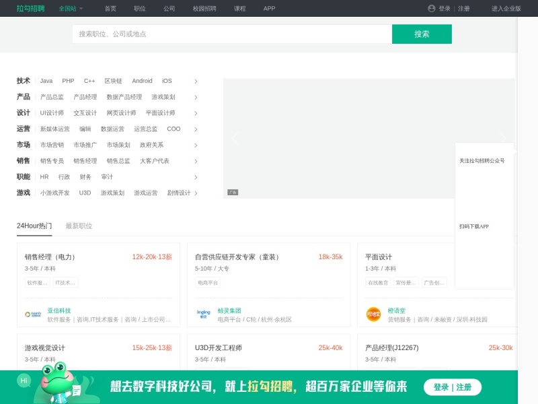Click the 在线教育 tag
Image resolution: width=538 pixels, height=404 pixels.
coord(378,283)
